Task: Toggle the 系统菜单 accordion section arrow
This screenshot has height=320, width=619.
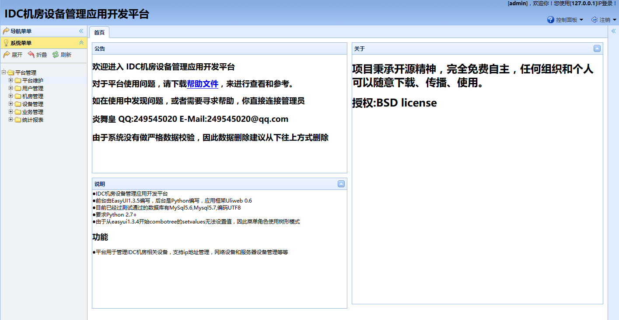Action: point(81,43)
